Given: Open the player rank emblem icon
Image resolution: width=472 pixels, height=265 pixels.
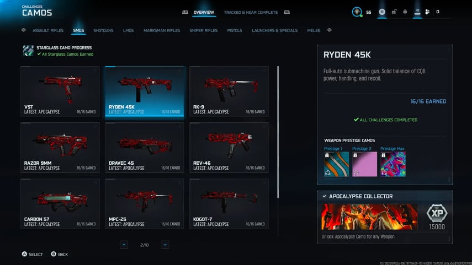Looking at the screenshot, I should click(358, 12).
